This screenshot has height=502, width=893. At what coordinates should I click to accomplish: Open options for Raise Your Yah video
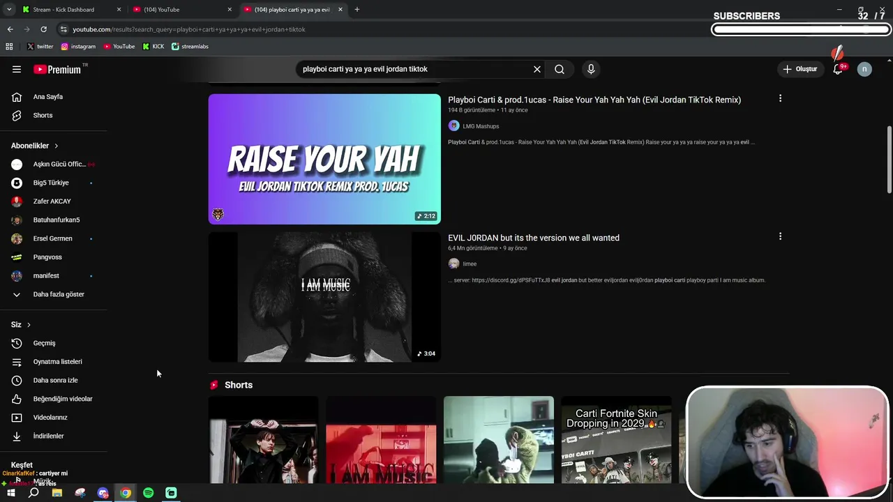(780, 98)
